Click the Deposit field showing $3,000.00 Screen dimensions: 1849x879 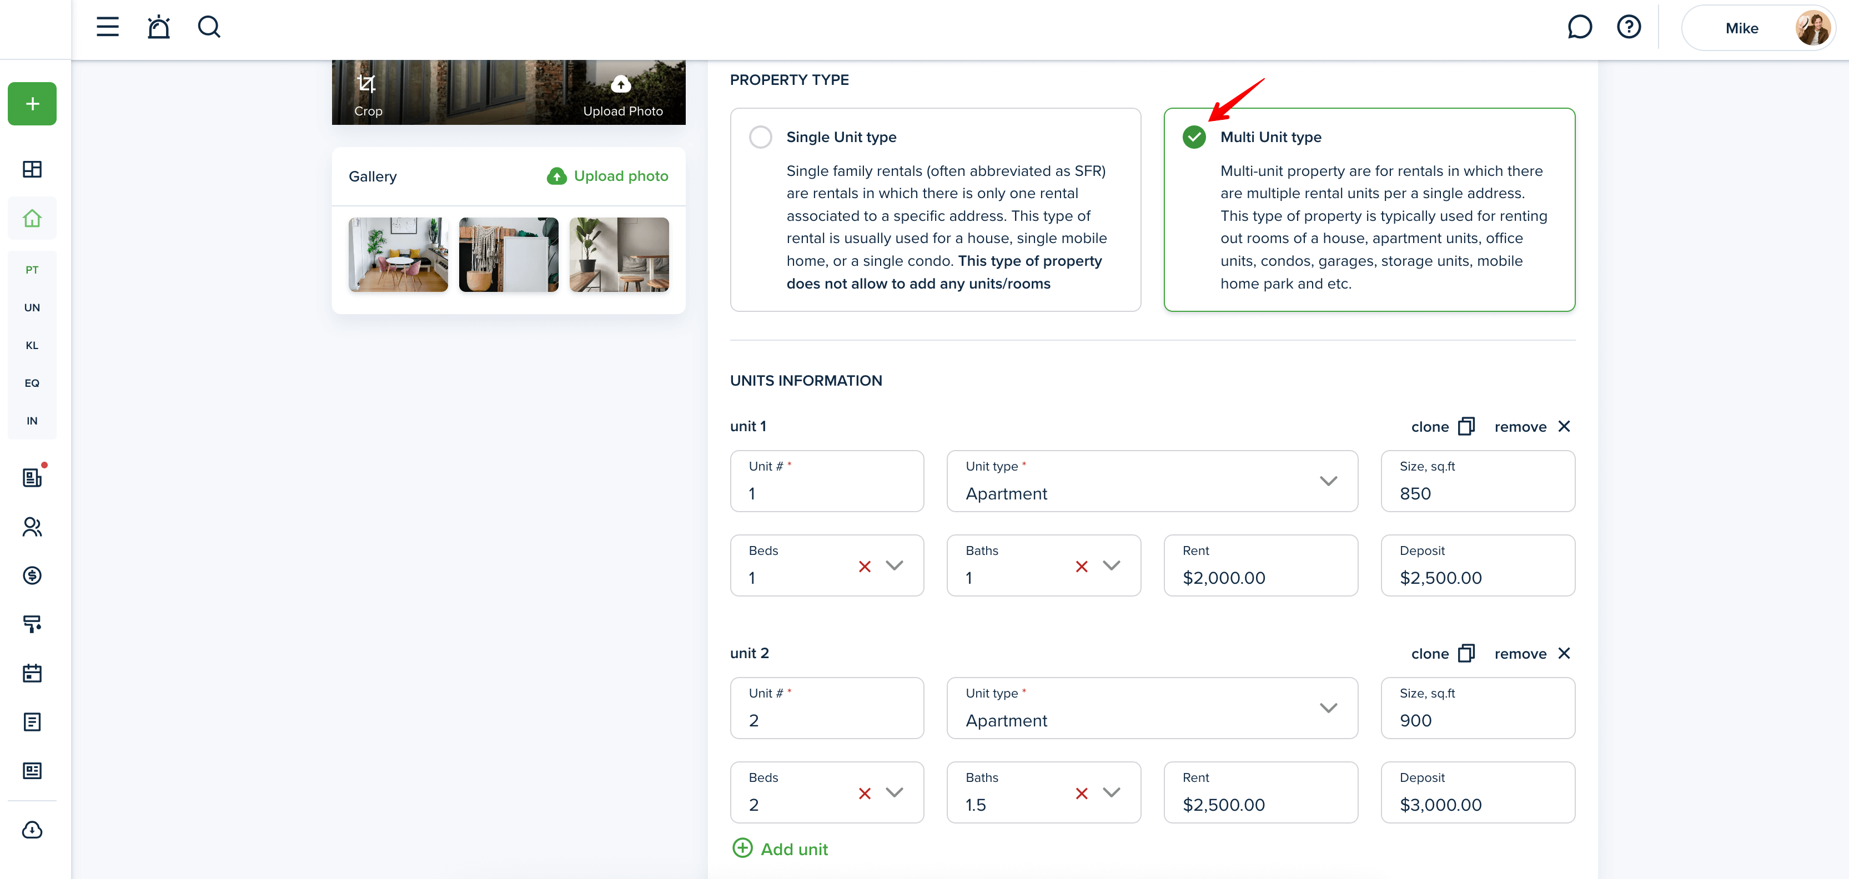click(x=1478, y=792)
